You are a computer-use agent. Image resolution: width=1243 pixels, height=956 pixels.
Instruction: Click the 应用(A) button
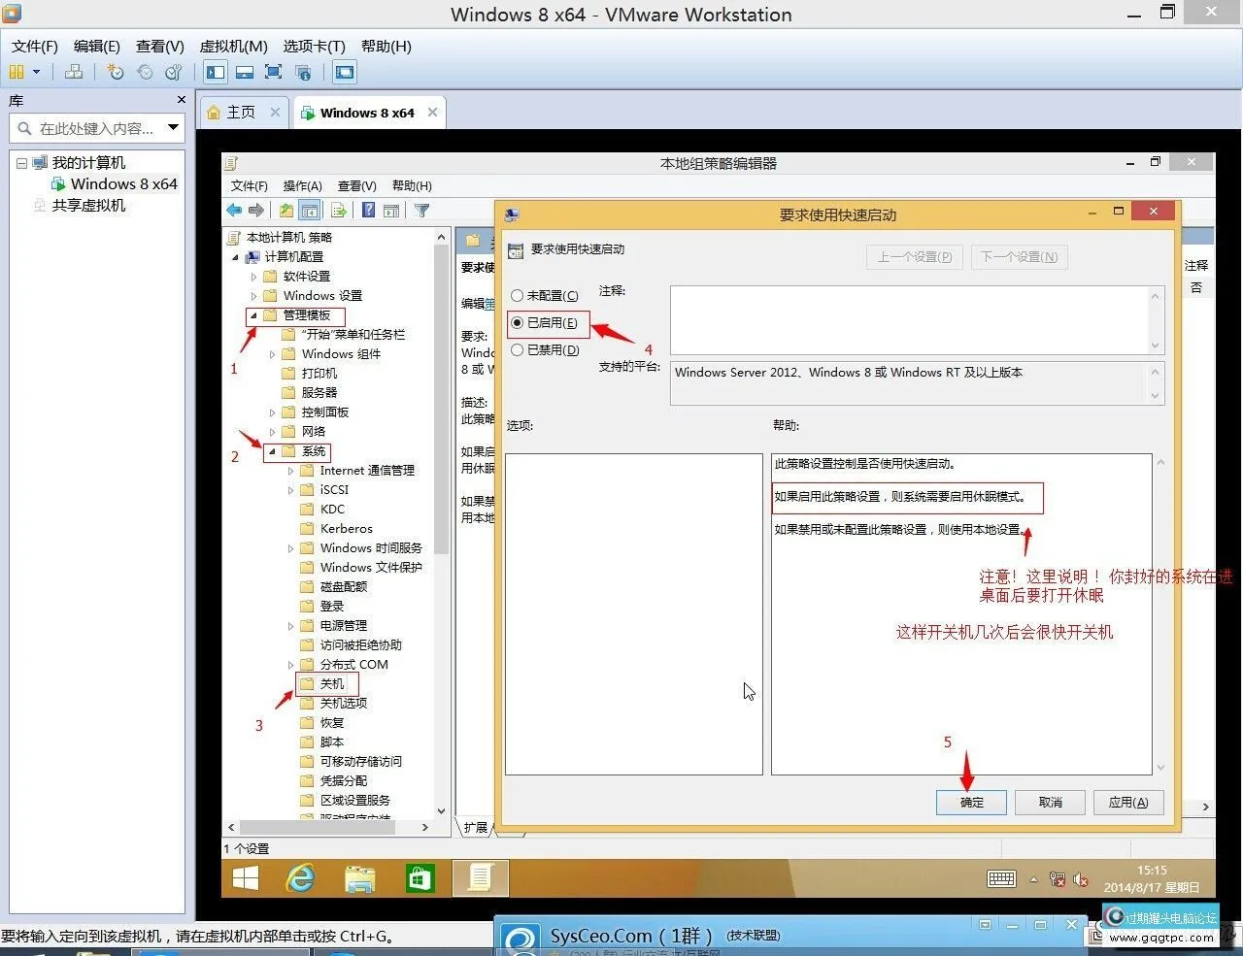(x=1127, y=803)
